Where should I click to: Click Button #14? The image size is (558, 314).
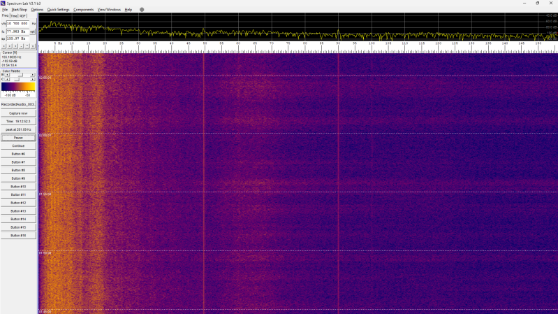[18, 219]
